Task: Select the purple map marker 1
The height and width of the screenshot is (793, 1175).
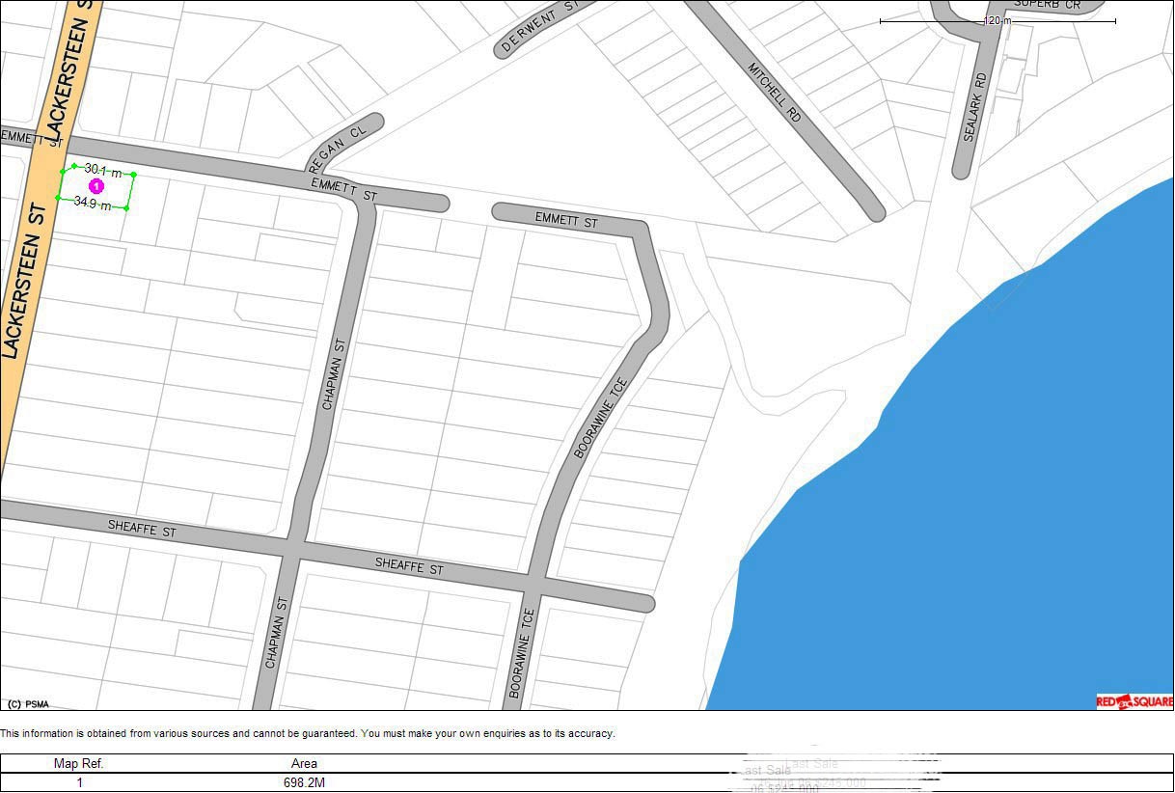Action: pos(96,185)
